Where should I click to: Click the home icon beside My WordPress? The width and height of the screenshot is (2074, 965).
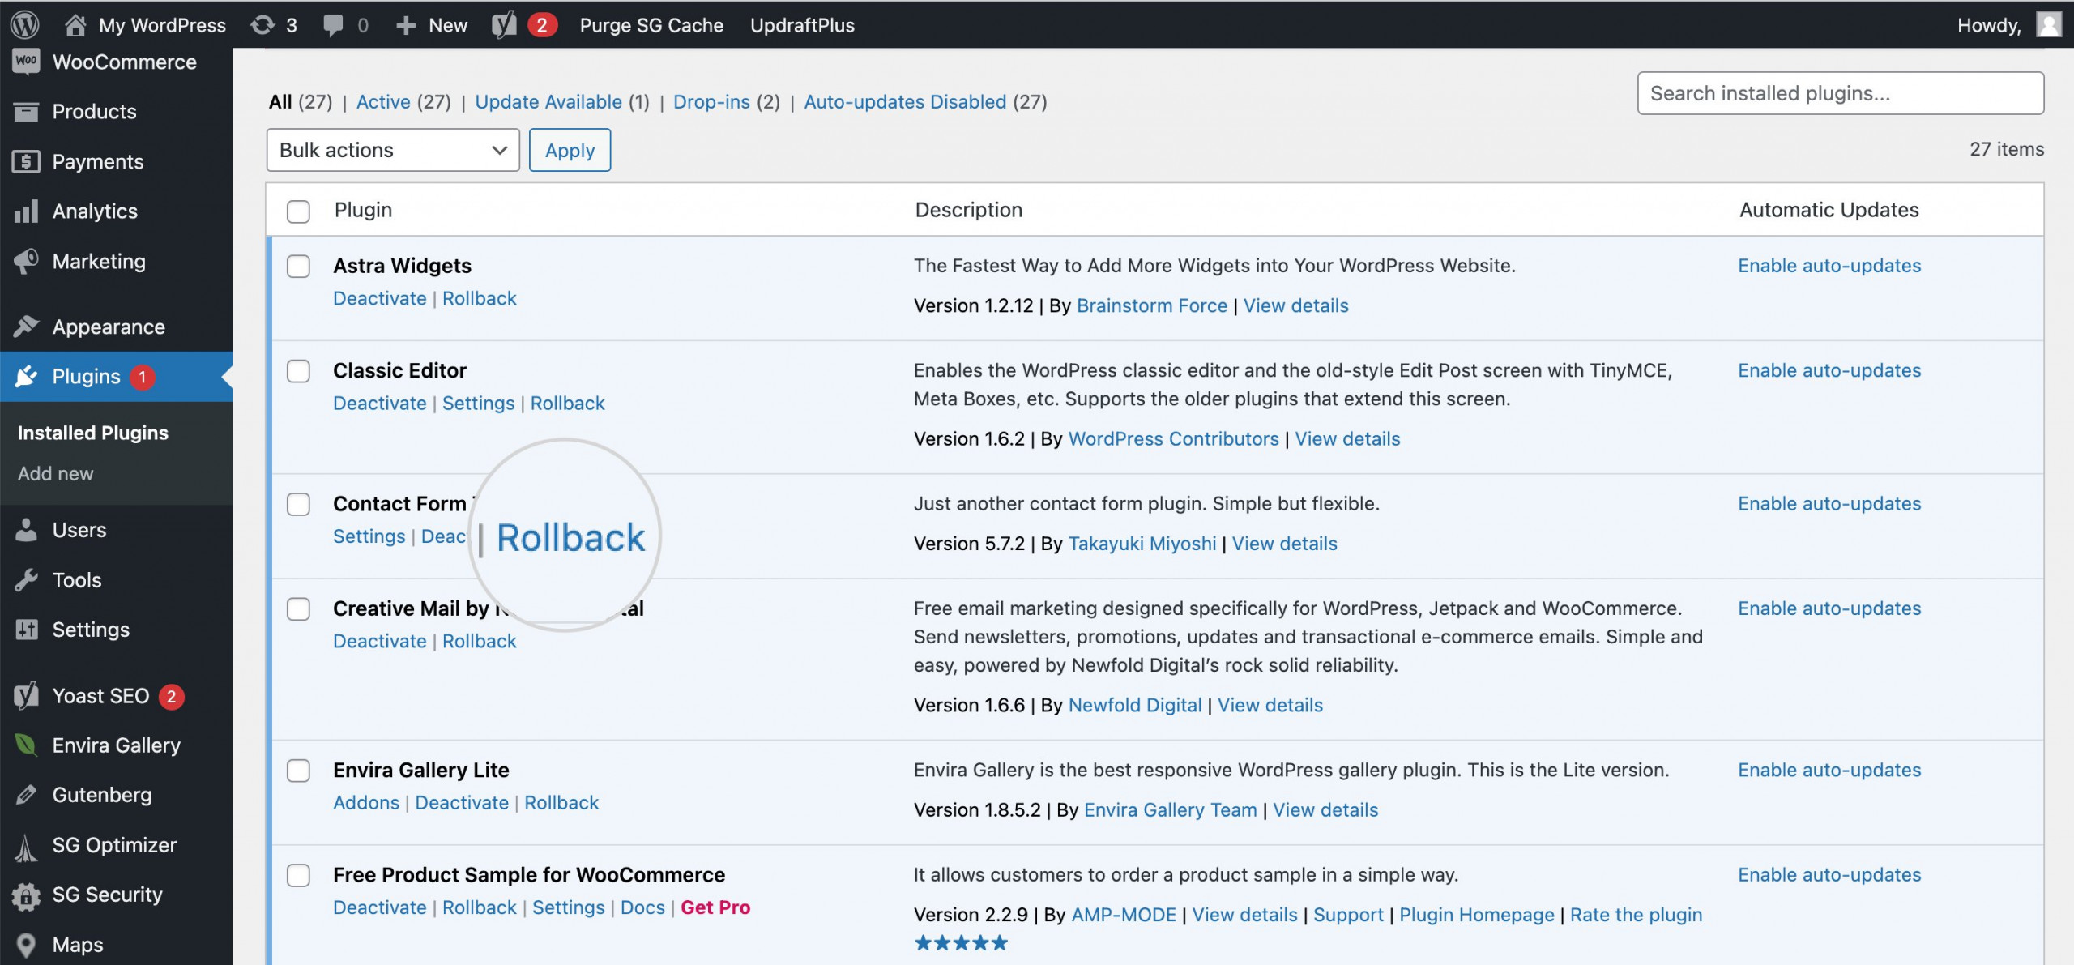[75, 25]
